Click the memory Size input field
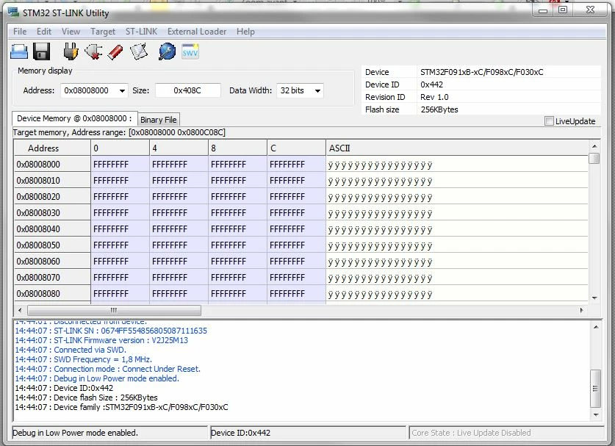 tap(187, 90)
